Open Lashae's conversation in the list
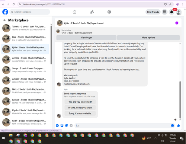The width and height of the screenshot is (186, 144). click(x=25, y=101)
